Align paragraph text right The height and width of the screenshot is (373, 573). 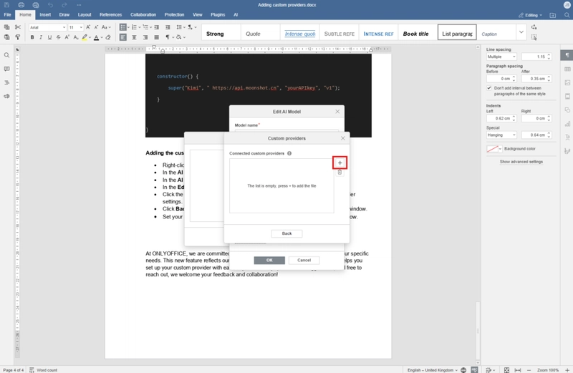[145, 37]
